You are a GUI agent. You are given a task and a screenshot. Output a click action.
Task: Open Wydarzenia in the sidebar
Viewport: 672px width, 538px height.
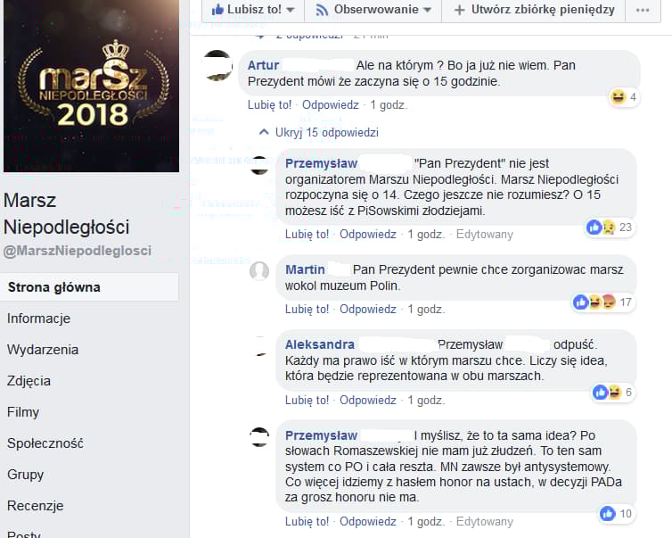[43, 350]
